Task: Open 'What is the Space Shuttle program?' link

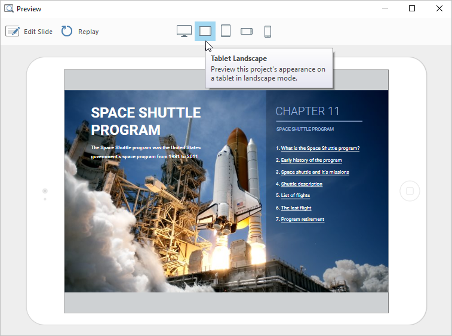Action: (320, 148)
